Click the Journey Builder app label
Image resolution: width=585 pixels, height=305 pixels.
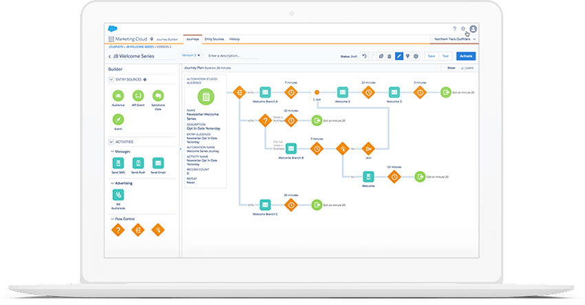(x=167, y=39)
